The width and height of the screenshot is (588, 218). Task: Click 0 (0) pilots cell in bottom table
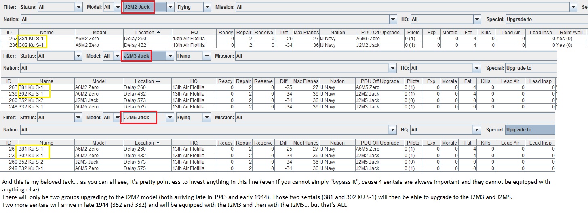(x=413, y=162)
